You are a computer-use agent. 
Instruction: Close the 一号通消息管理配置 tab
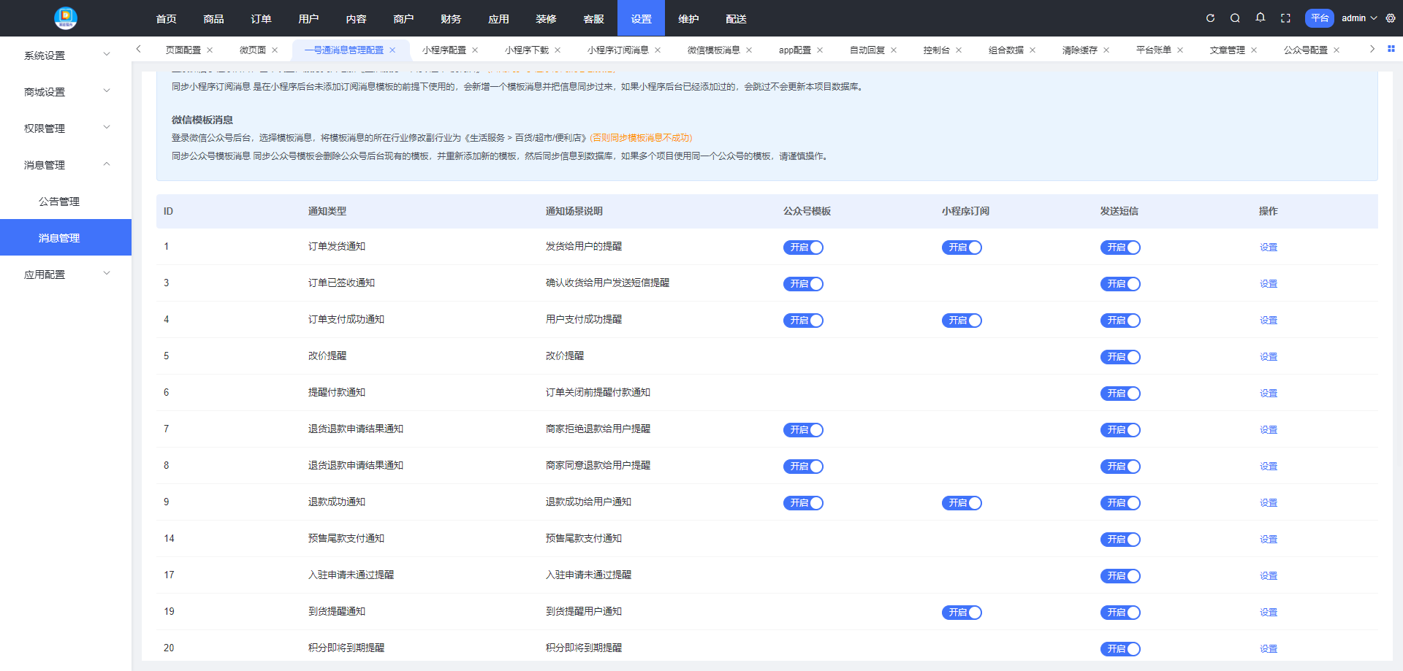[x=392, y=50]
